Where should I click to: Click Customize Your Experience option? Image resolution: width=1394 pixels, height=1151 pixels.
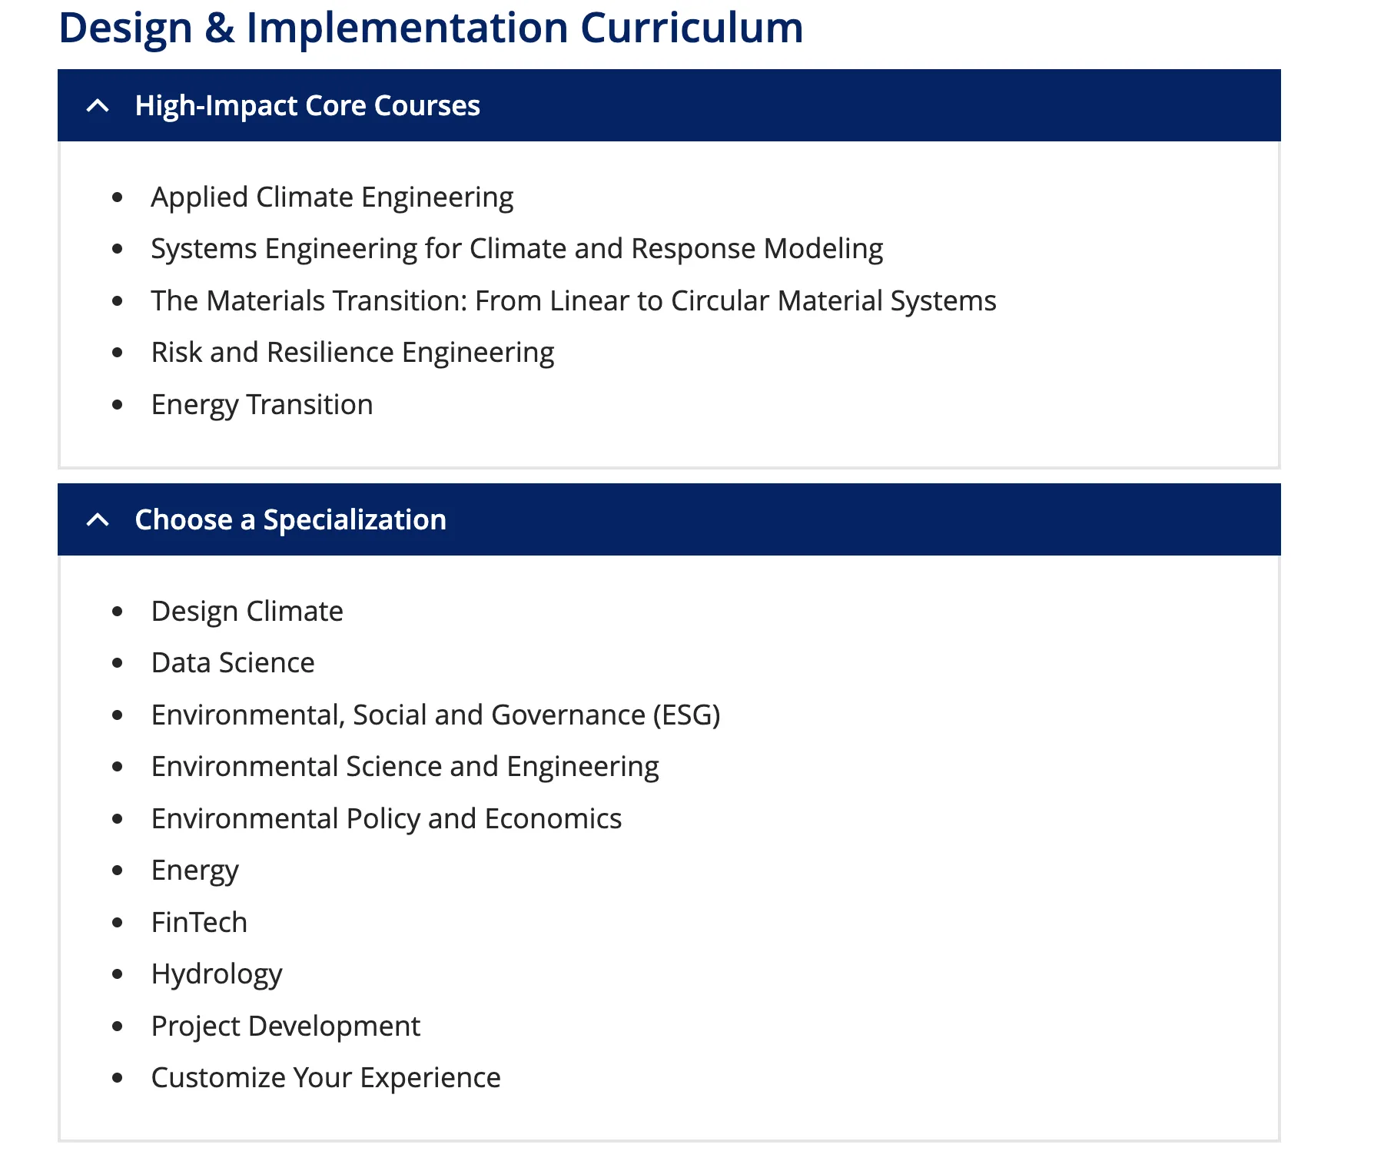[x=326, y=1078]
